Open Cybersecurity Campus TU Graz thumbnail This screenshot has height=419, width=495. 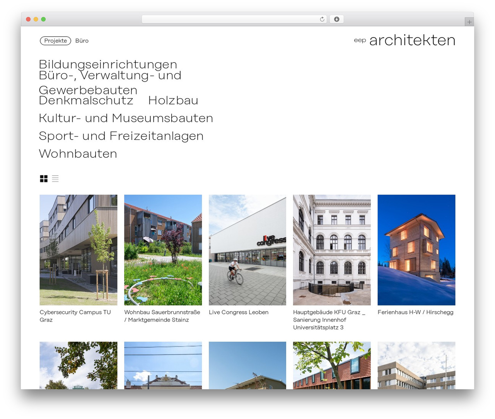(x=79, y=250)
